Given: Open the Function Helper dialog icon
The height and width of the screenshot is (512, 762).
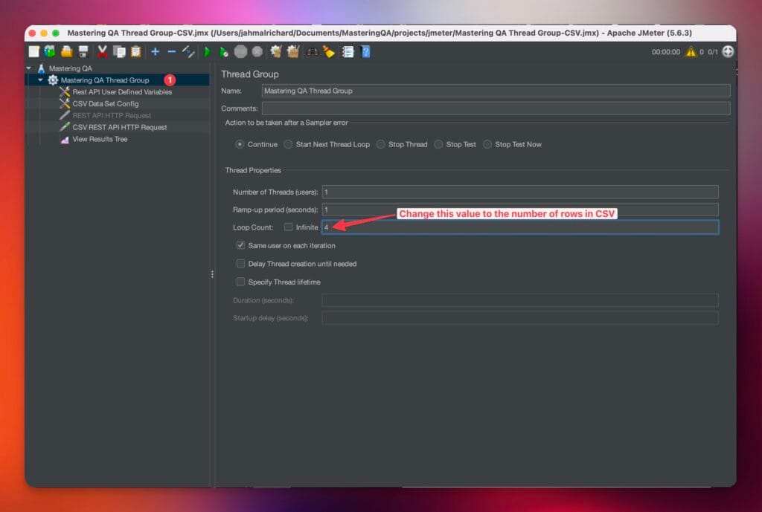Looking at the screenshot, I should 348,51.
